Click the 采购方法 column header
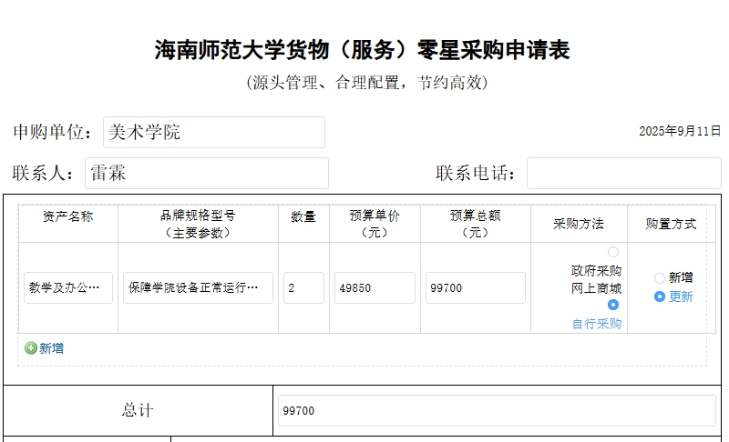This screenshot has height=442, width=729. (579, 224)
